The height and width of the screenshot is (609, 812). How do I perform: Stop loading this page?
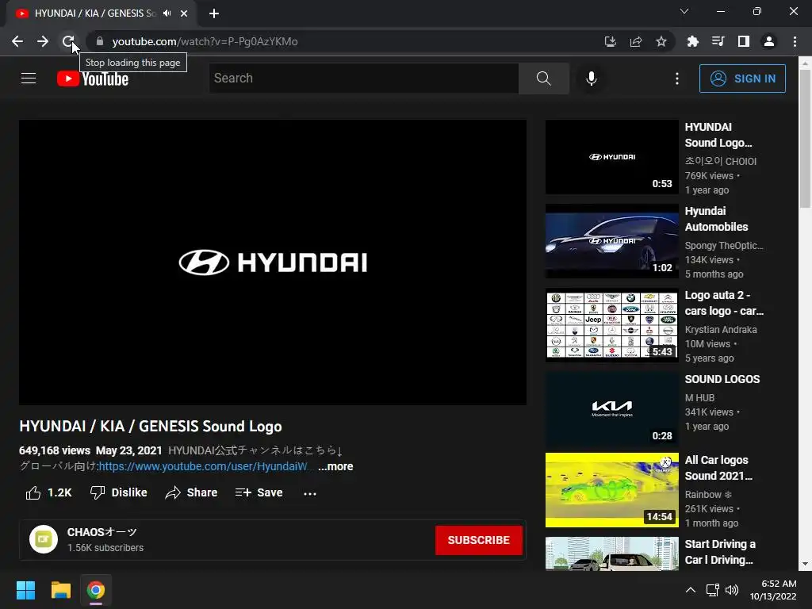[x=68, y=41]
